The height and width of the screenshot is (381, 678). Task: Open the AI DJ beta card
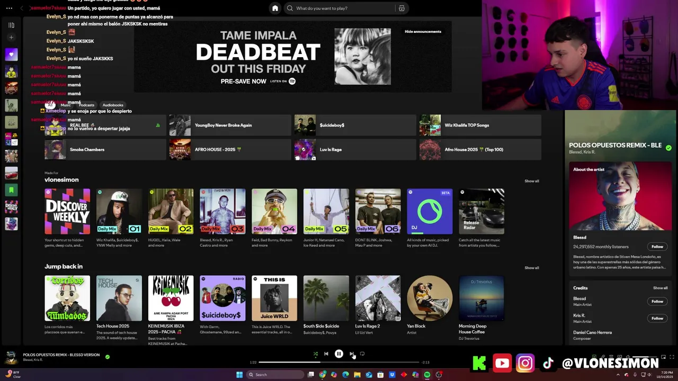tap(430, 211)
